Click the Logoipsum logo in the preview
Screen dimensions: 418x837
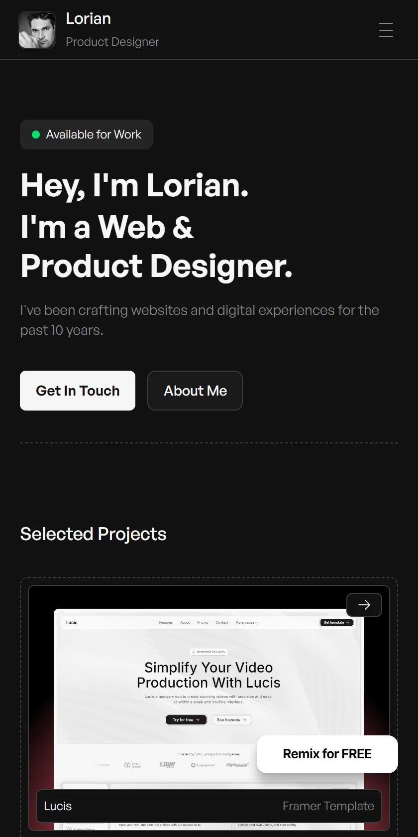point(203,765)
